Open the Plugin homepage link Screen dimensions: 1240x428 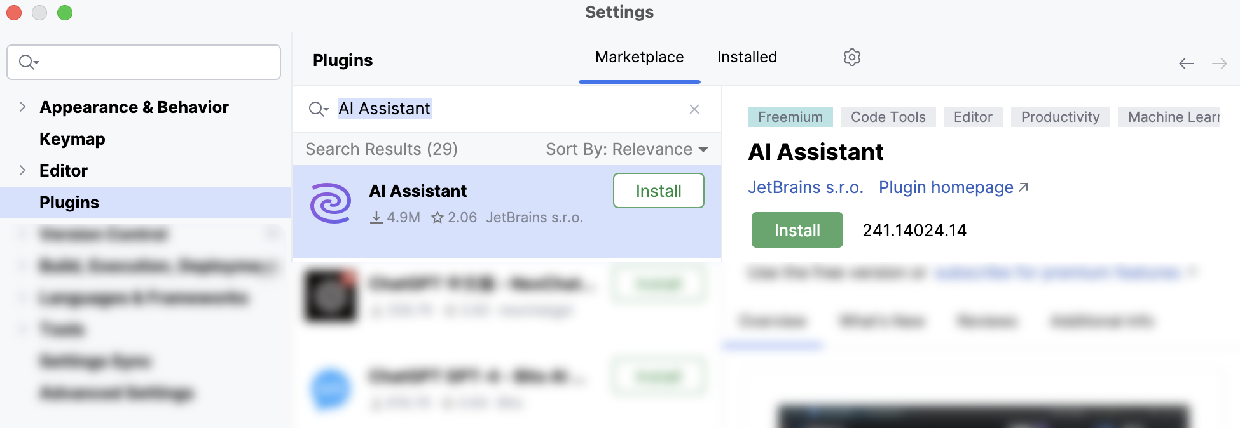tap(946, 187)
